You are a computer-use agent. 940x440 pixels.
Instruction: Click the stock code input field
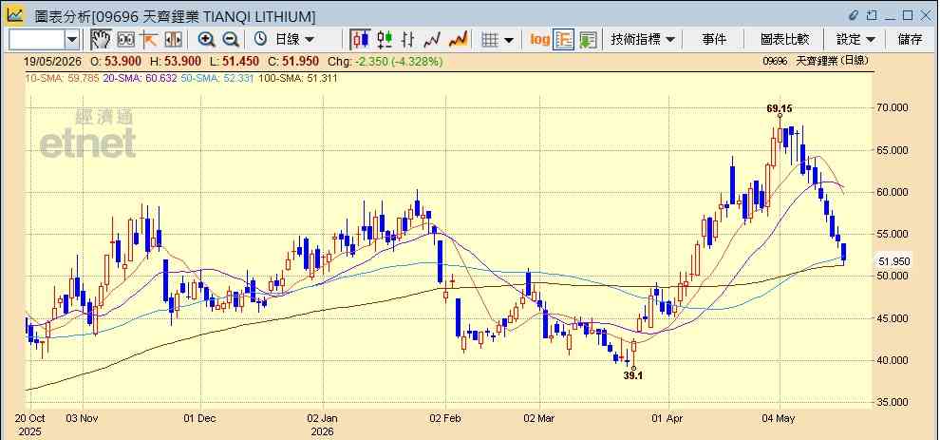[36, 40]
